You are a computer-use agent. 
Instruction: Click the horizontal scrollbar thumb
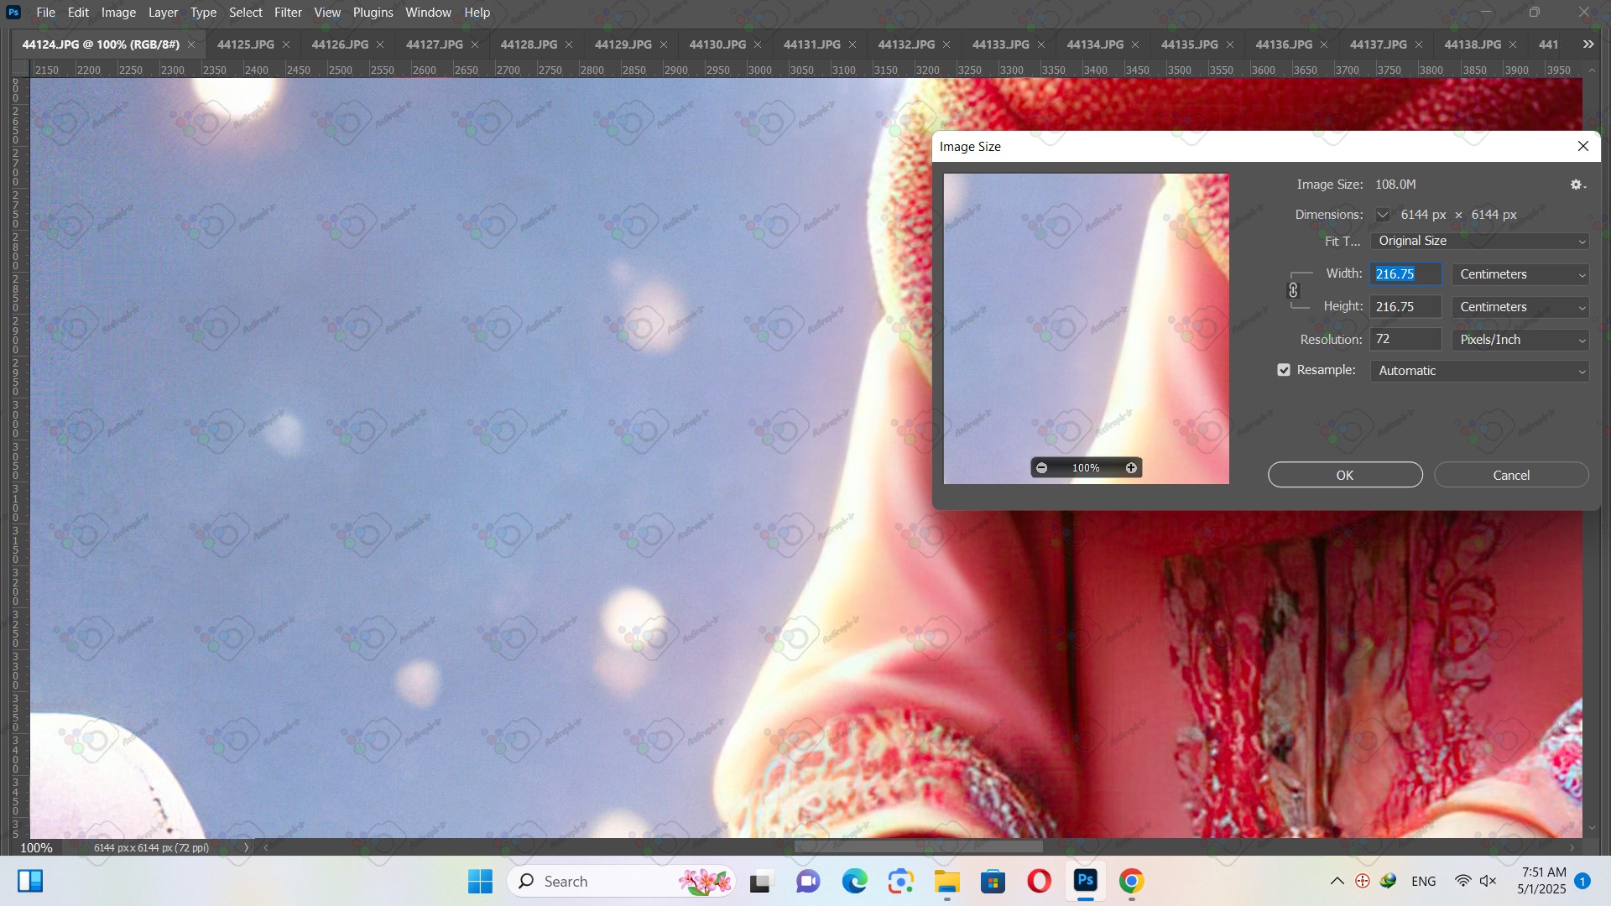click(x=919, y=847)
